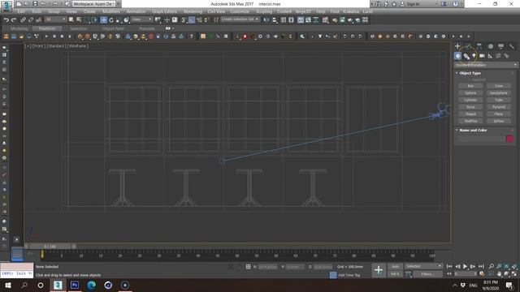
Task: Click the Redo arrow in main toolbar
Action: (x=14, y=19)
